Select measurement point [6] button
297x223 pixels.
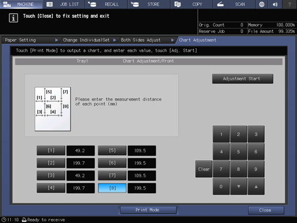coord(112,163)
